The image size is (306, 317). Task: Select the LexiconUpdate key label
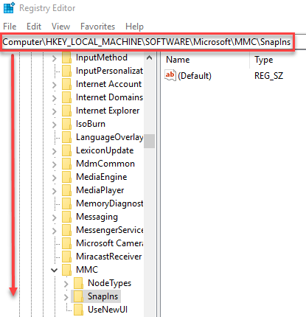pos(105,150)
